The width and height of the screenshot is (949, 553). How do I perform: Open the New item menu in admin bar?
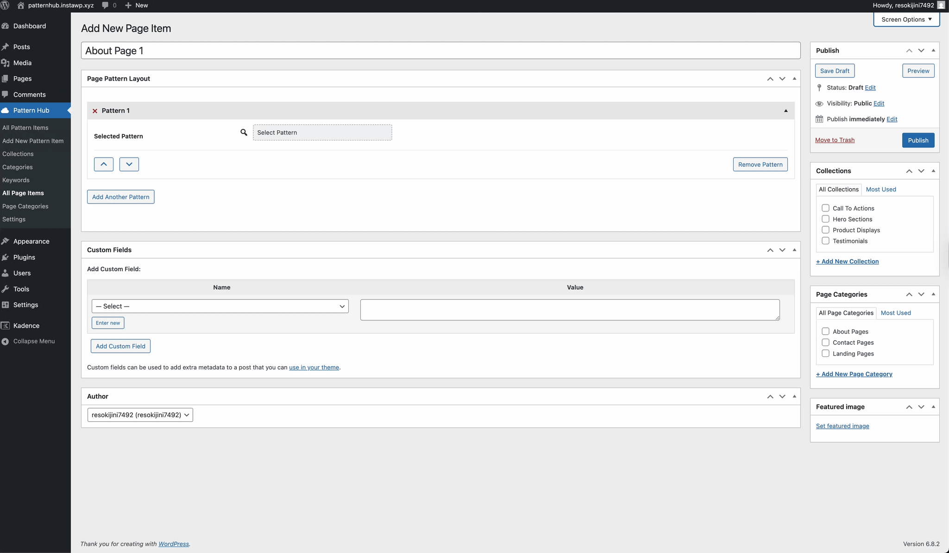(136, 5)
